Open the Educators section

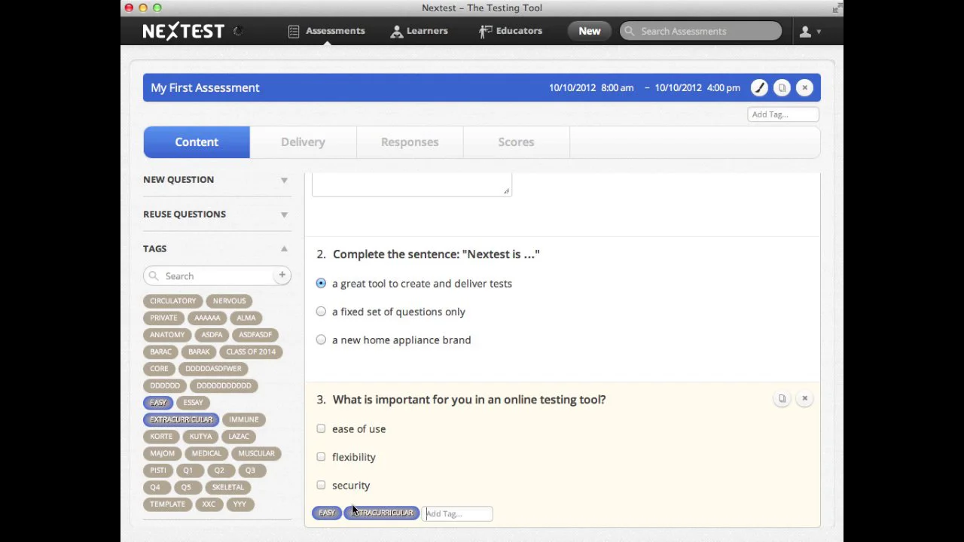click(x=511, y=31)
